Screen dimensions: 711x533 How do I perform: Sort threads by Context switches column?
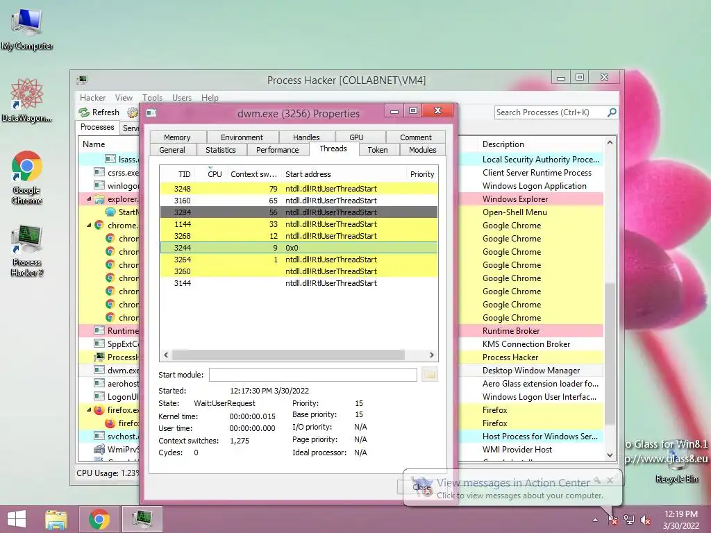[x=253, y=174]
